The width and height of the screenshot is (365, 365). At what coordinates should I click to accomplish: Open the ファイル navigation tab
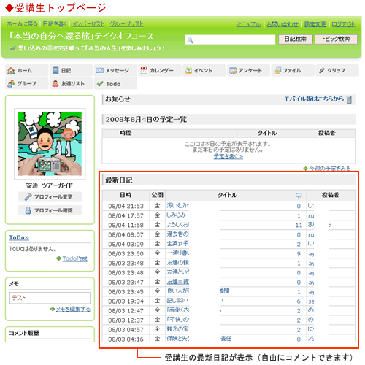click(293, 70)
